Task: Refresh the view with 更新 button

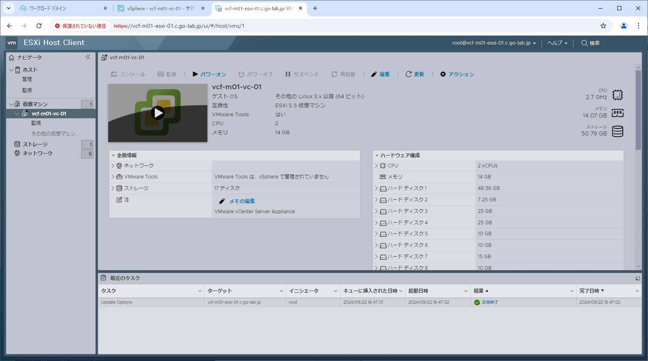Action: tap(415, 74)
